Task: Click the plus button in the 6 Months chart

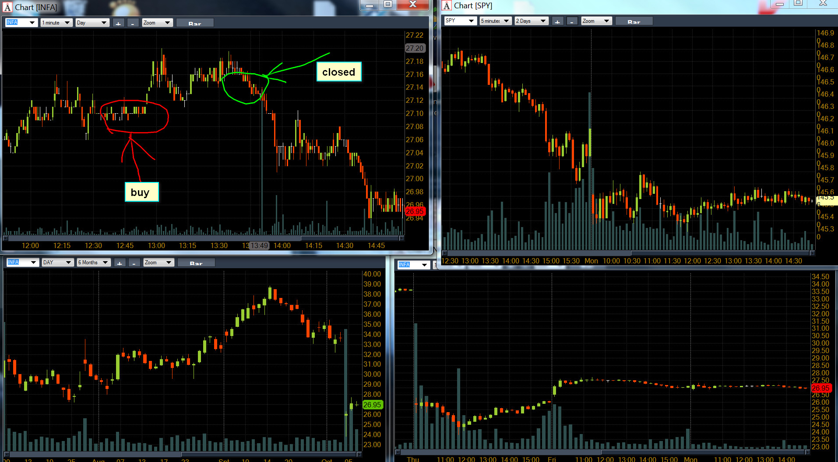Action: click(120, 262)
